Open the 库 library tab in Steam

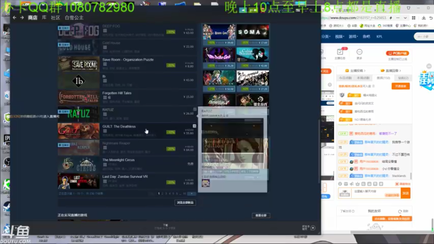[44, 18]
